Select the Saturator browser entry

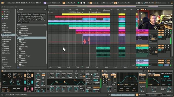click(x=24, y=63)
